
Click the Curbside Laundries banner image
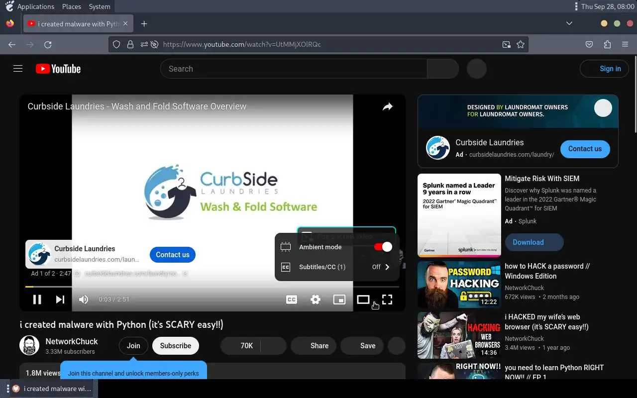(x=518, y=111)
